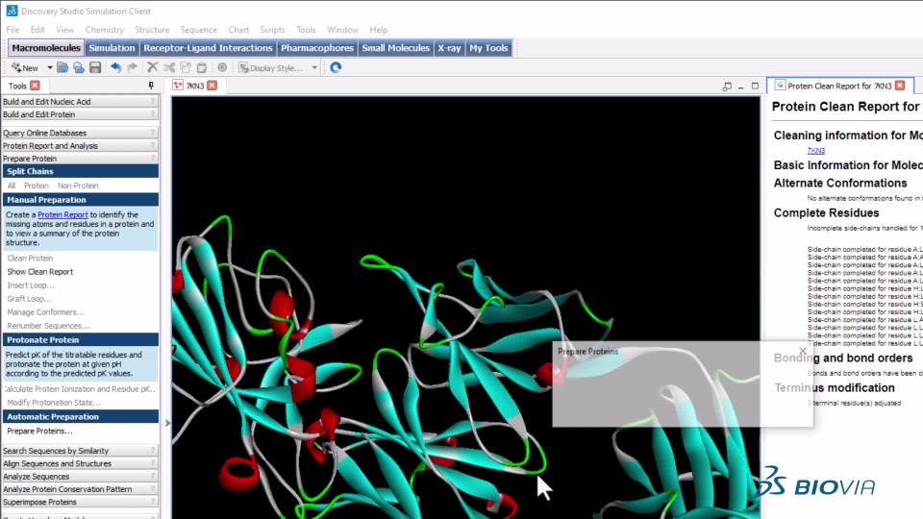The image size is (923, 519).
Task: Click Insert Loop... tool entry
Action: 31,285
